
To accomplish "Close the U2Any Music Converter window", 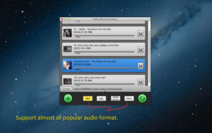I will point(62,19).
